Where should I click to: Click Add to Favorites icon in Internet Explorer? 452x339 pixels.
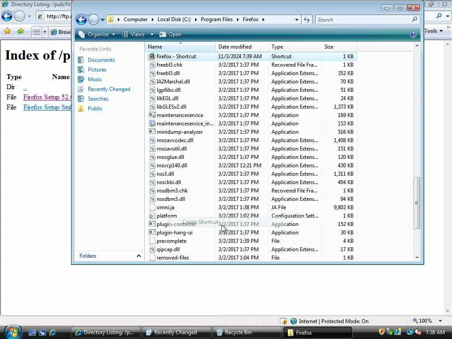[20, 31]
